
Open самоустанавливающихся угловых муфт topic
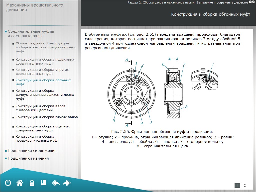pos(45,95)
